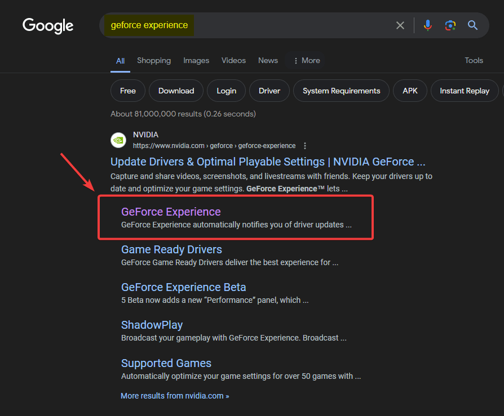Clear the search box with X icon
Image resolution: width=504 pixels, height=416 pixels.
coord(400,25)
